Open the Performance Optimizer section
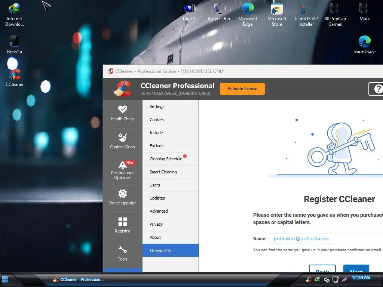Viewport: 383px width, 287px height. tap(122, 170)
